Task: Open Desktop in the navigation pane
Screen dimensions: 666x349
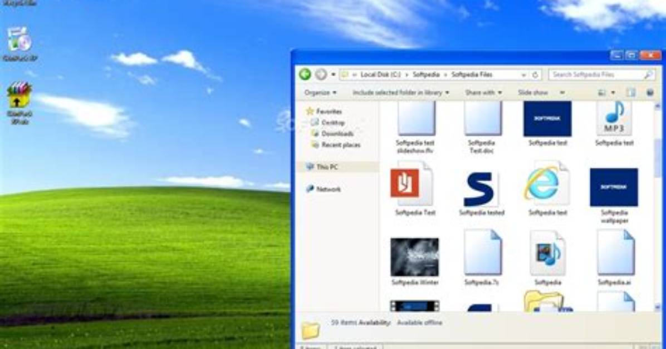Action: coord(327,123)
